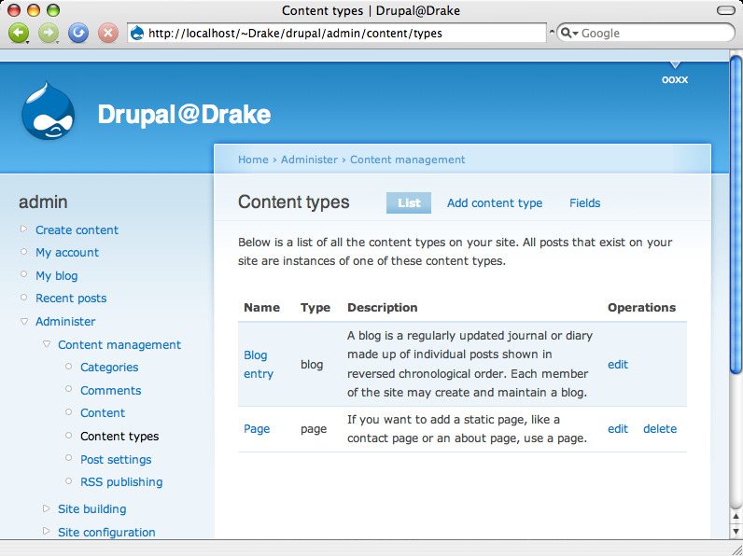The width and height of the screenshot is (743, 556).
Task: Click the 'blog' type cell
Action: click(x=312, y=364)
